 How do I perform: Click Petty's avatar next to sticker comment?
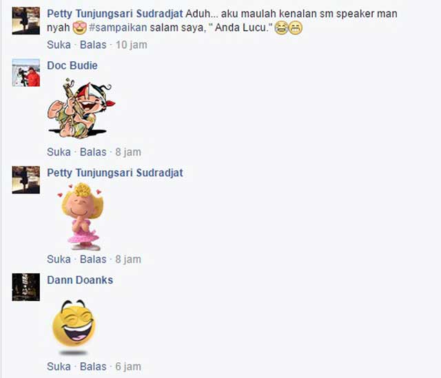26,180
